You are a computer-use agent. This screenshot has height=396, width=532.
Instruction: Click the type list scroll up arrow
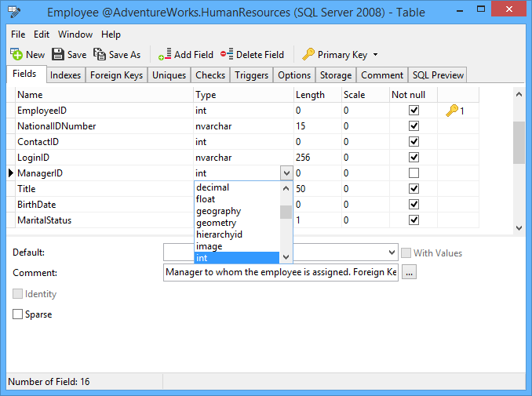pos(286,188)
